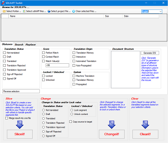Click Clear selected files toolbar icon
Image resolution: width=168 pixels, height=143 pixels.
click(73, 11)
